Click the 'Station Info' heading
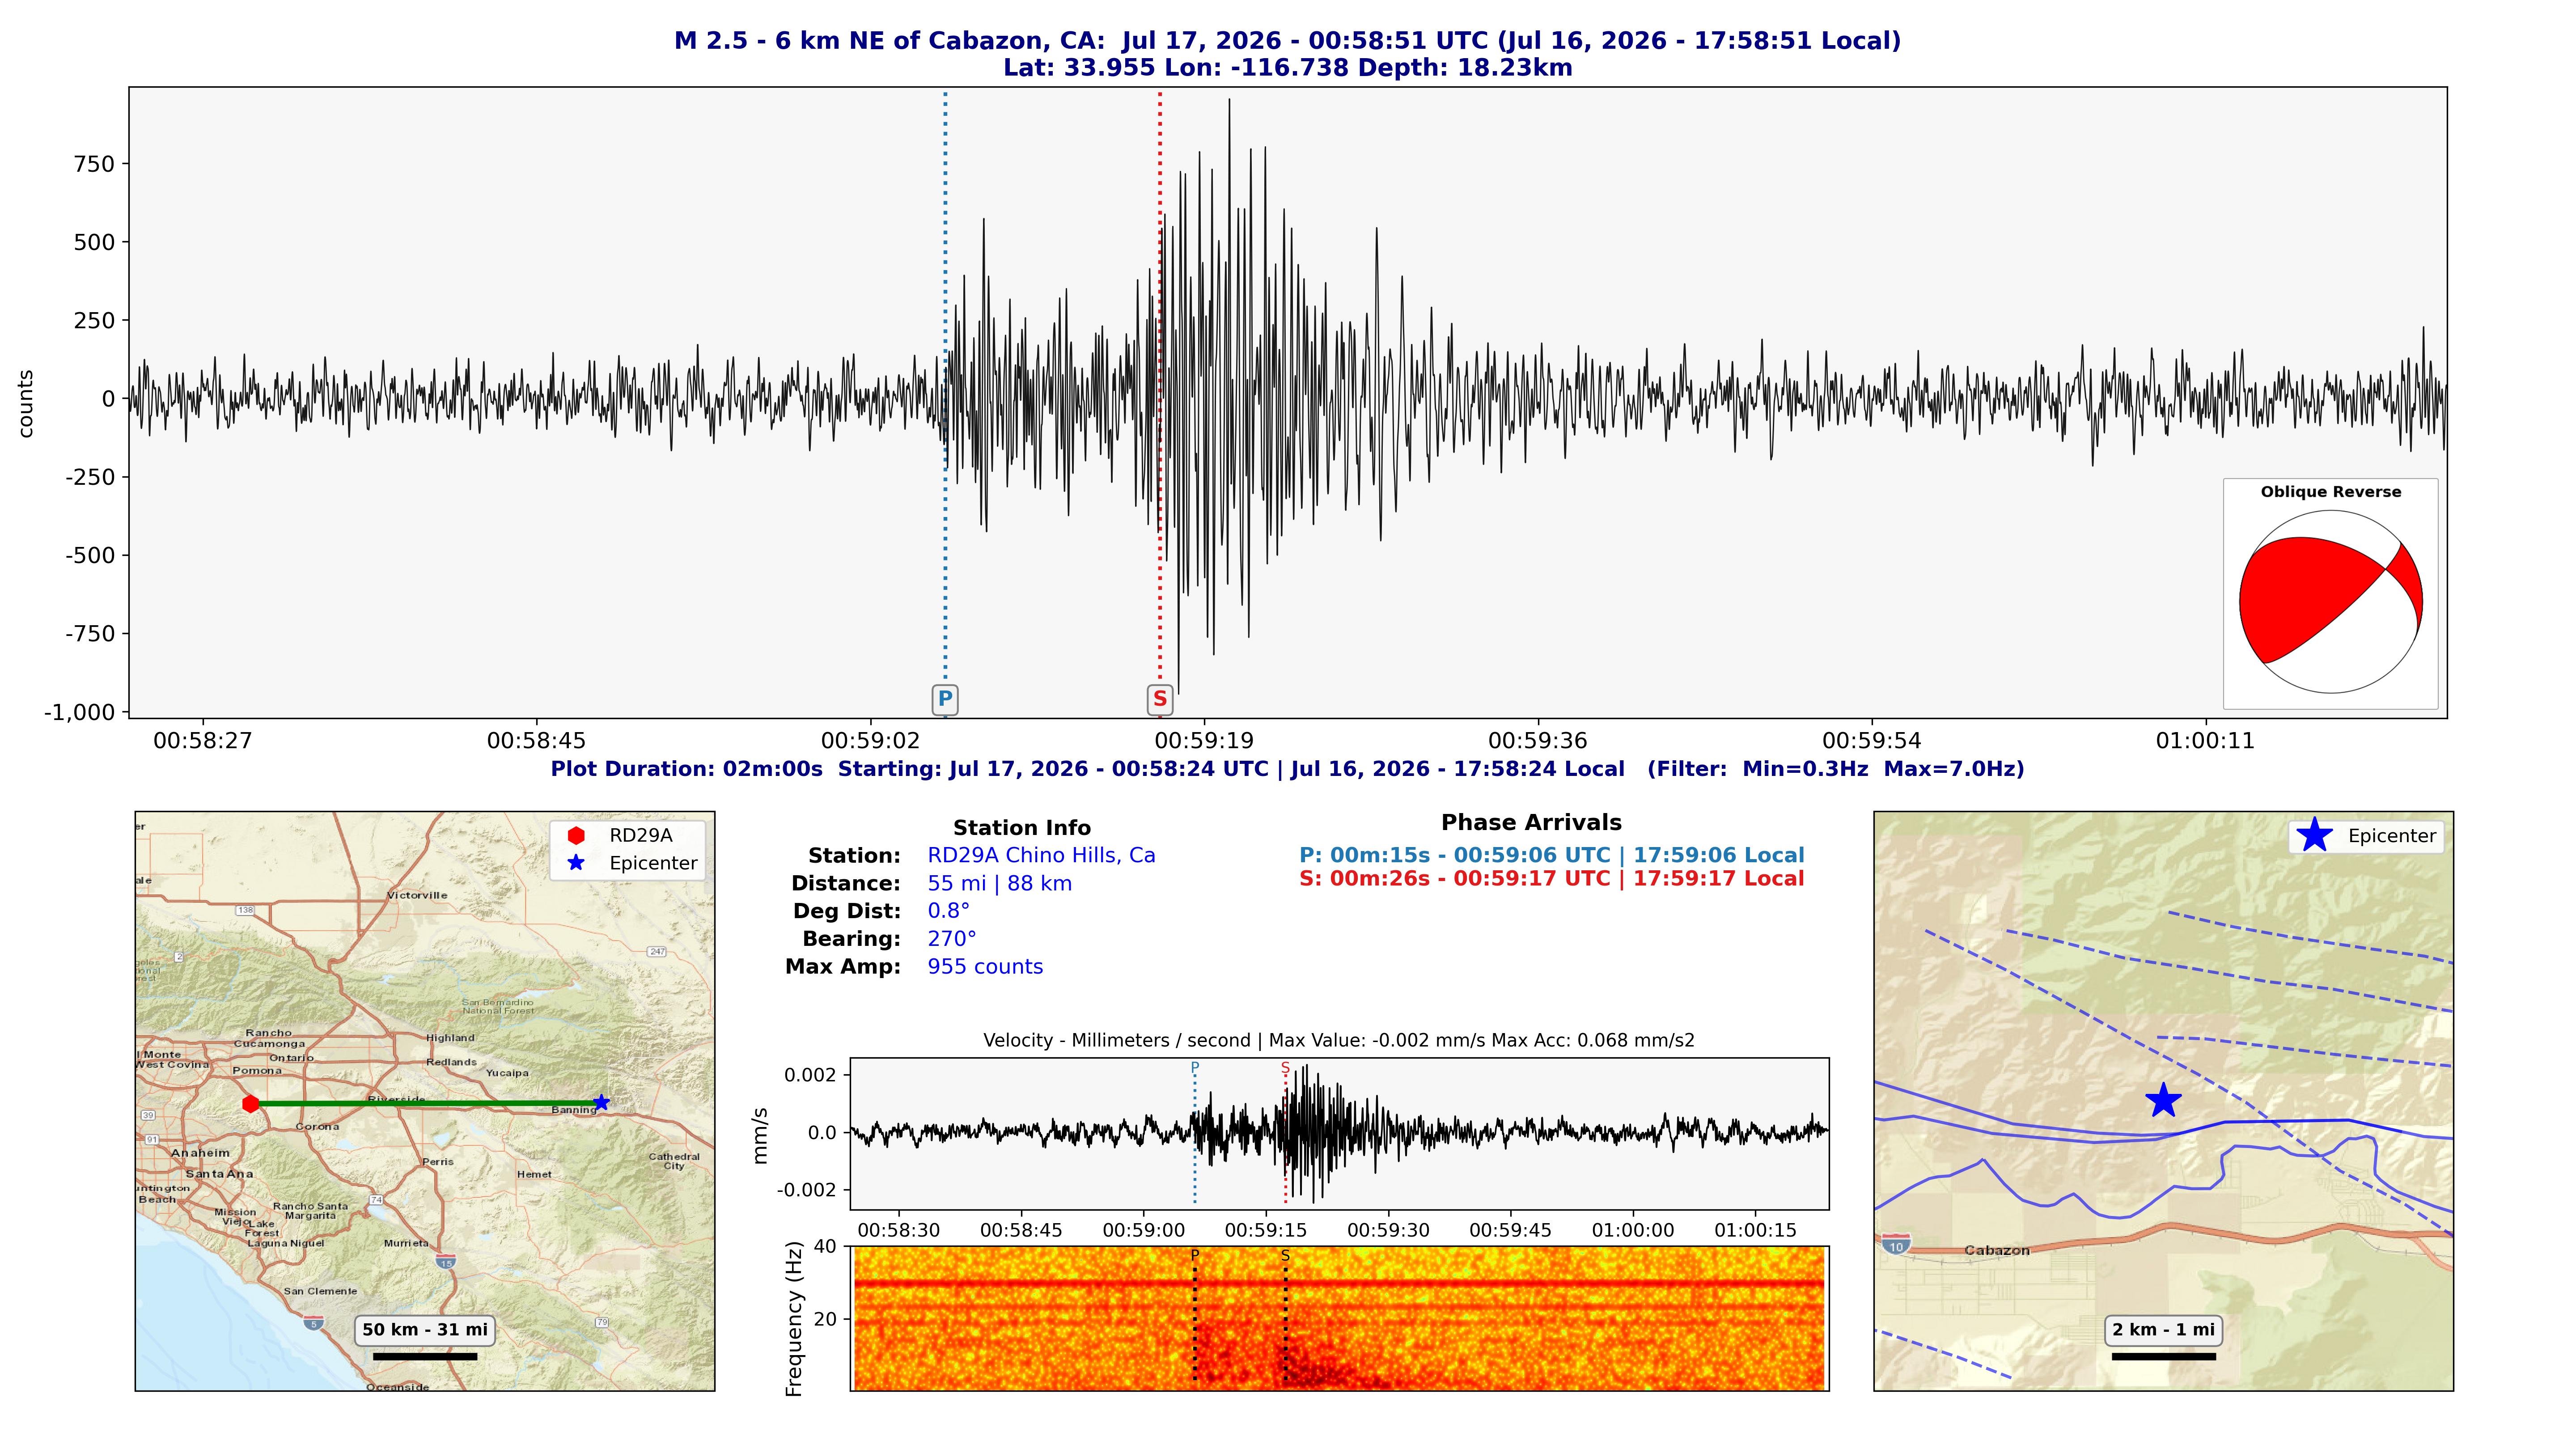Viewport: 2576px width, 1449px height. [1021, 828]
